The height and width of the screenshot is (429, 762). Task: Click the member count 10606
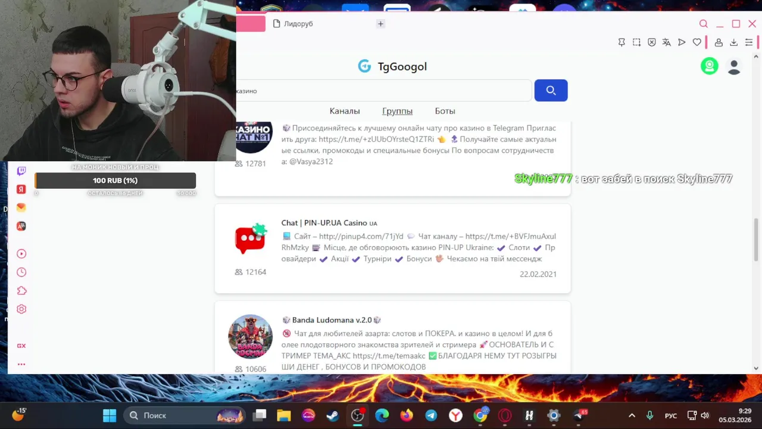(251, 369)
